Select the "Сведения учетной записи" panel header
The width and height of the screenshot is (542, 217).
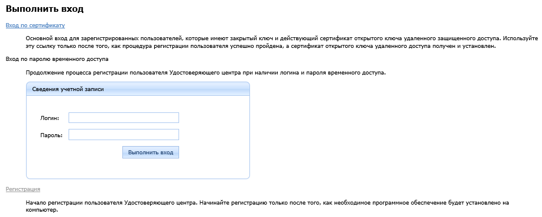point(138,89)
